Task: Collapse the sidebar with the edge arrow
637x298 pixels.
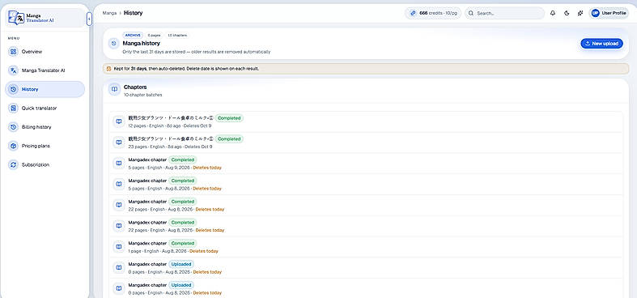Action: (x=89, y=19)
